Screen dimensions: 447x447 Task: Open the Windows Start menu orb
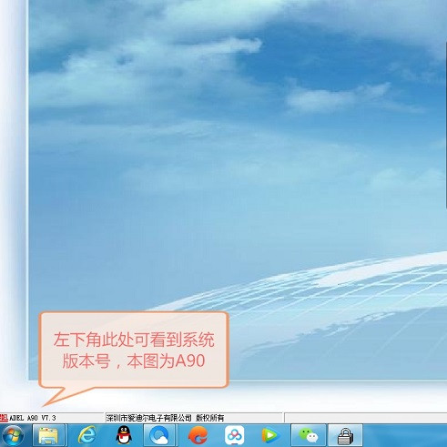tap(13, 436)
